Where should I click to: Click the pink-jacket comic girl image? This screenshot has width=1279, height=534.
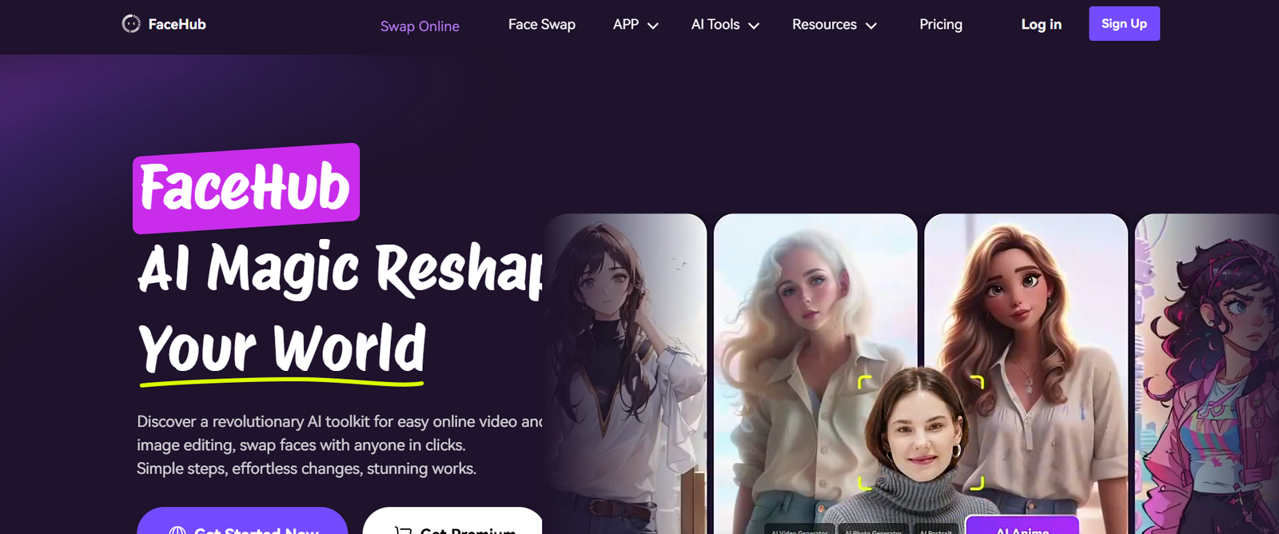(x=1211, y=360)
